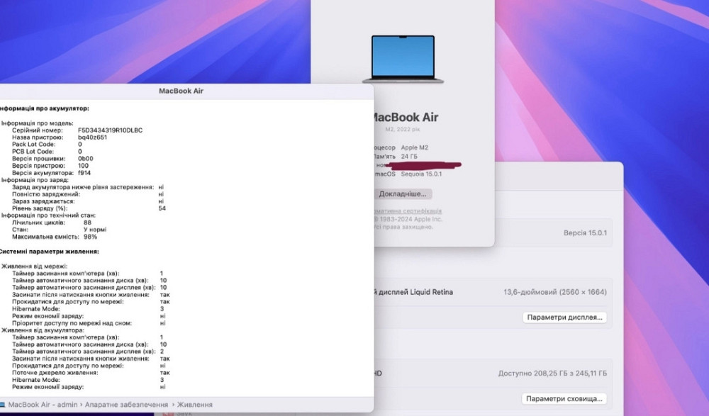Open the Докладніше… details button
Image resolution: width=709 pixels, height=416 pixels.
pos(403,193)
